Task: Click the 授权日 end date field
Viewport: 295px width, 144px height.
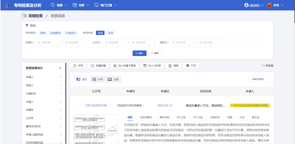Action: coord(210,43)
